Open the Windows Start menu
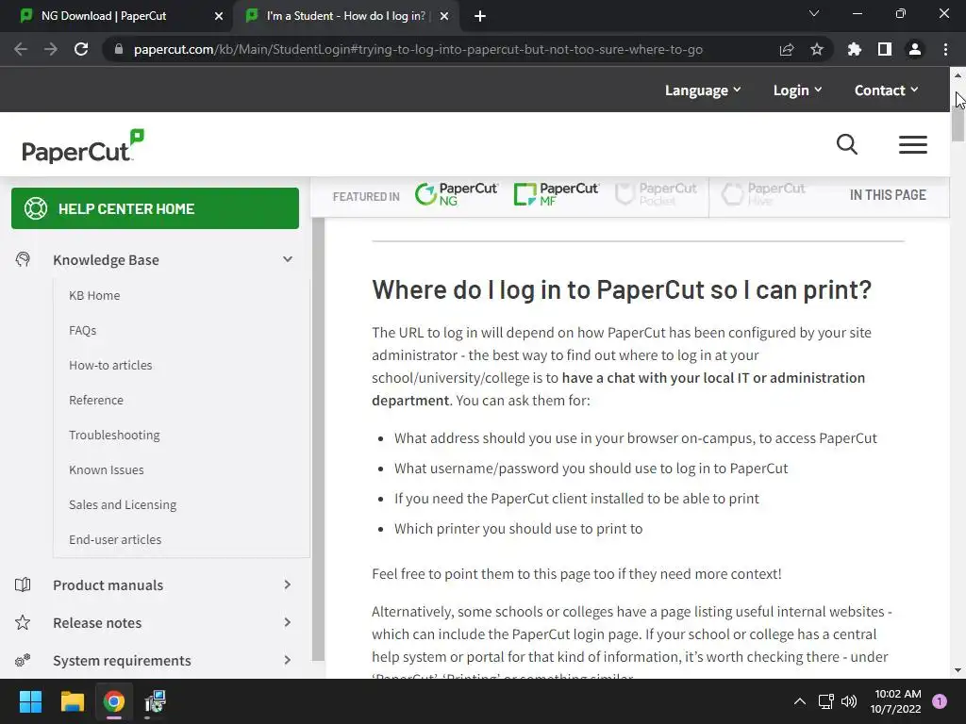Screen dimensions: 966x724 (x=30, y=701)
